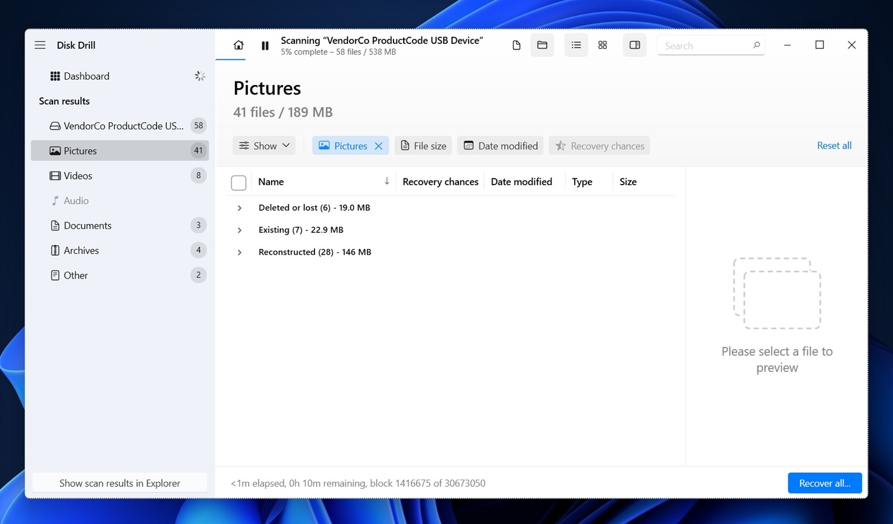Pause the scan in progress
Image resolution: width=893 pixels, height=524 pixels.
pyautogui.click(x=265, y=46)
